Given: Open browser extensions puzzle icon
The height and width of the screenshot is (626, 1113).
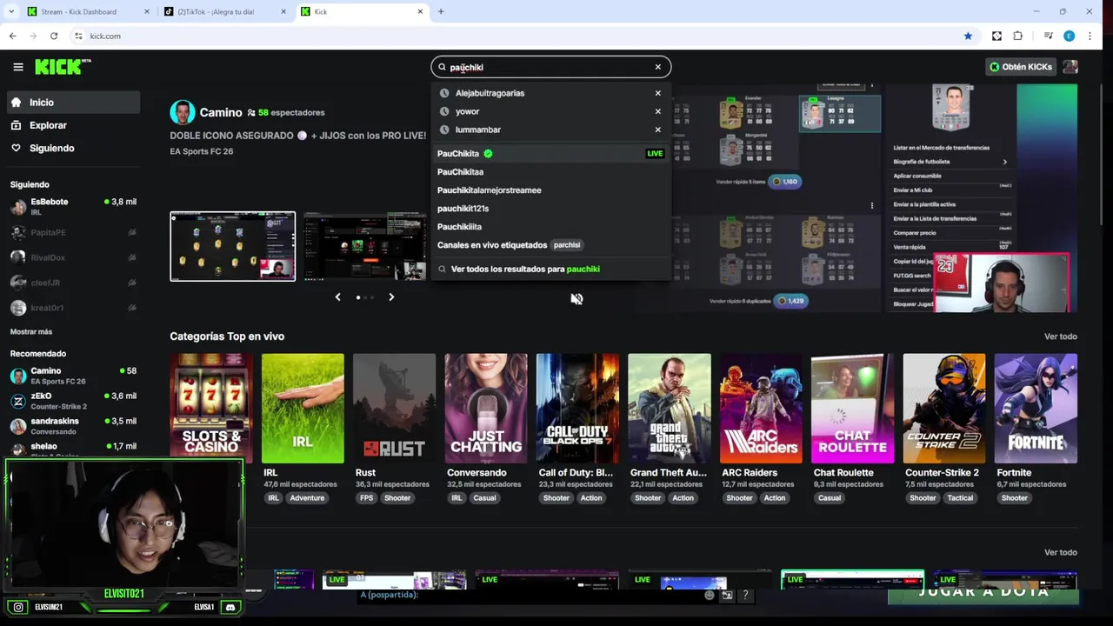Looking at the screenshot, I should pos(1017,36).
